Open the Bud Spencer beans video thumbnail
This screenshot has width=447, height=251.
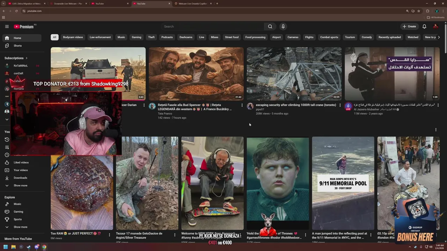tap(196, 74)
